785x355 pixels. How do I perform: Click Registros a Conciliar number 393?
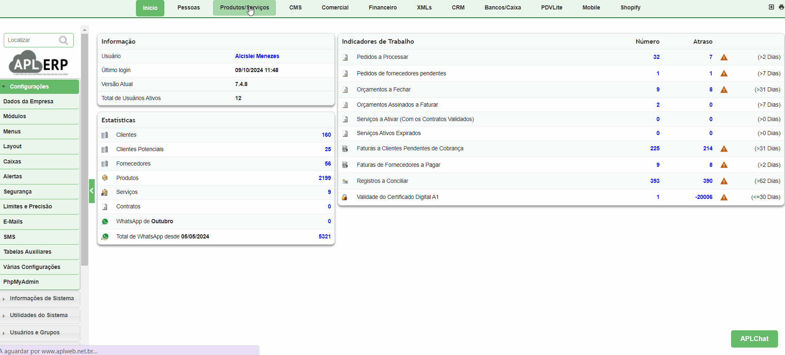655,181
